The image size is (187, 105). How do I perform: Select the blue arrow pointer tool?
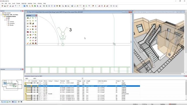click(x=25, y=6)
